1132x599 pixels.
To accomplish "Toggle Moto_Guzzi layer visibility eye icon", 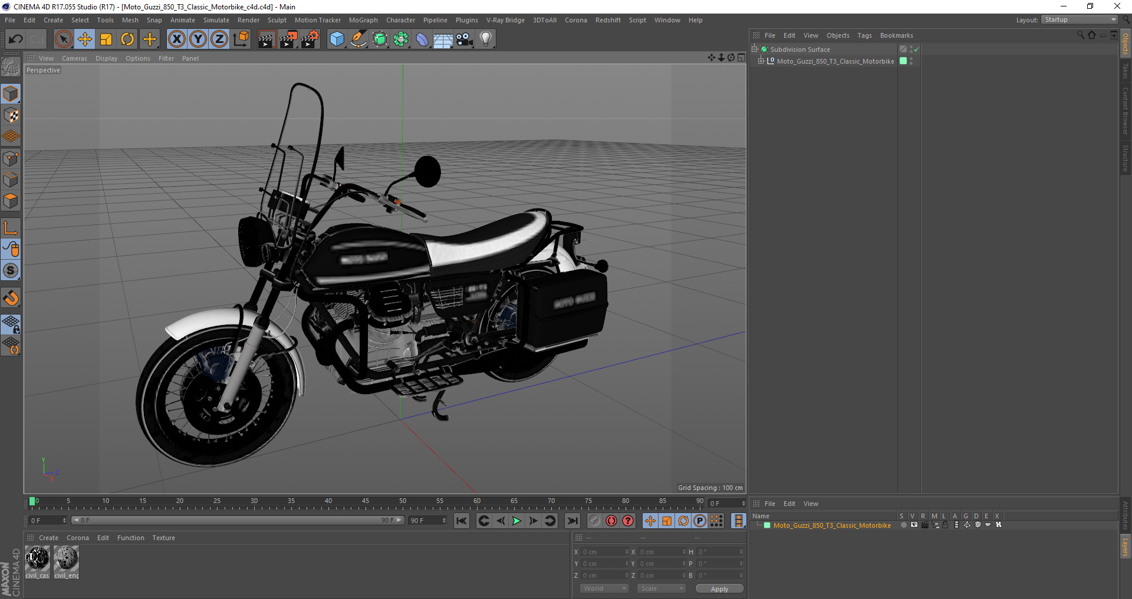I will click(x=914, y=525).
